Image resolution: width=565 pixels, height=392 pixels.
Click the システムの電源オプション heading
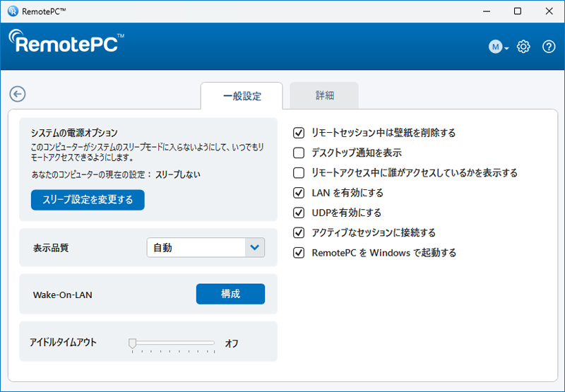pyautogui.click(x=74, y=133)
